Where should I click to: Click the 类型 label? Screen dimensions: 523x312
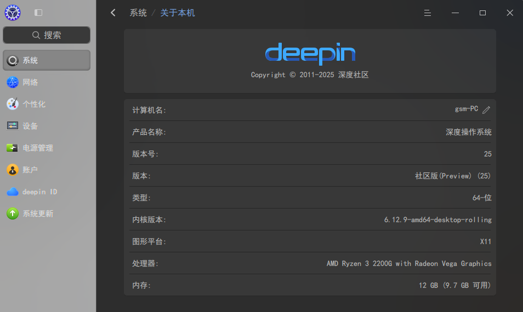tap(141, 198)
